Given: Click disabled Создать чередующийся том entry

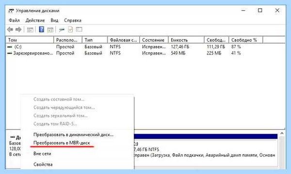Looking at the screenshot, I should (64, 107).
